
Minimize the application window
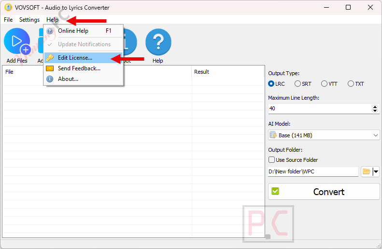coord(326,8)
